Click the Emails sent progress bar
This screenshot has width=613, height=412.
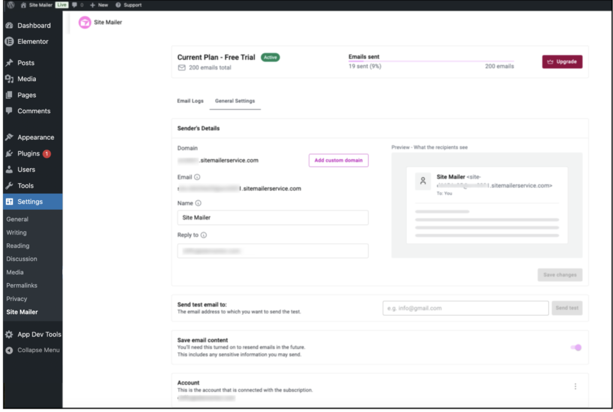pos(431,61)
